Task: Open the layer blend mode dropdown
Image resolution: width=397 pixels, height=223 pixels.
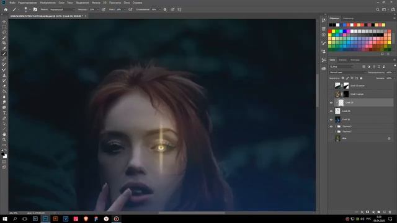Action: click(347, 72)
